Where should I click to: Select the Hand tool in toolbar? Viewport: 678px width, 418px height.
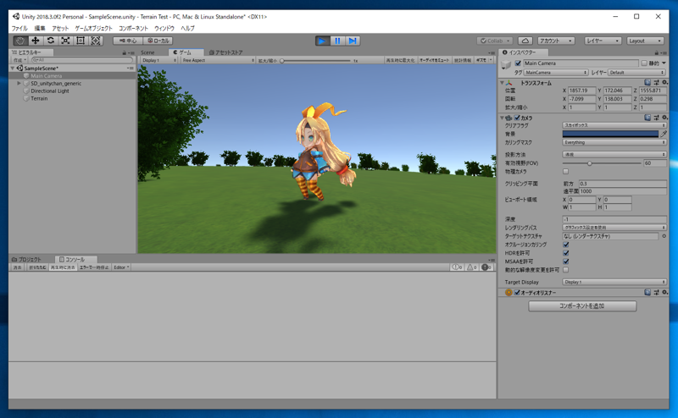tap(20, 41)
